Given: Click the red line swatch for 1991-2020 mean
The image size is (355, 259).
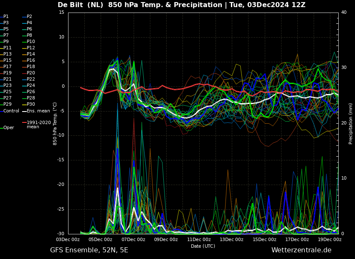Looking at the screenshot, I should point(24,123).
